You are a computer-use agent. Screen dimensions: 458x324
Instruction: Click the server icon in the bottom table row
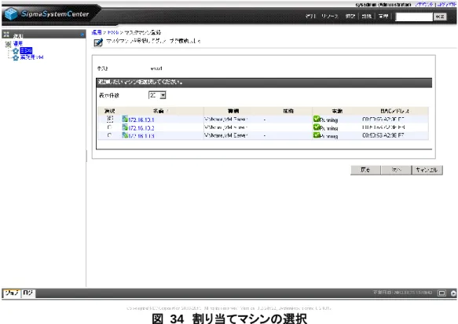coord(125,134)
